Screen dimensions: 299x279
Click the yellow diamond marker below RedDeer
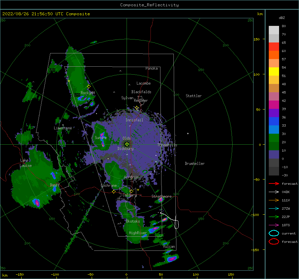137,108
